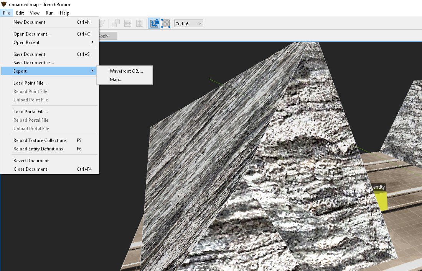422x271 pixels.
Task: Click Close Document menu entry
Action: coord(31,169)
